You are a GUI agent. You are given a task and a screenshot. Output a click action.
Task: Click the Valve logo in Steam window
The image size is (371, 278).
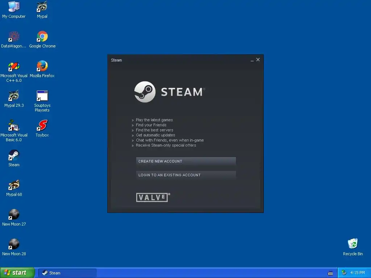point(153,197)
